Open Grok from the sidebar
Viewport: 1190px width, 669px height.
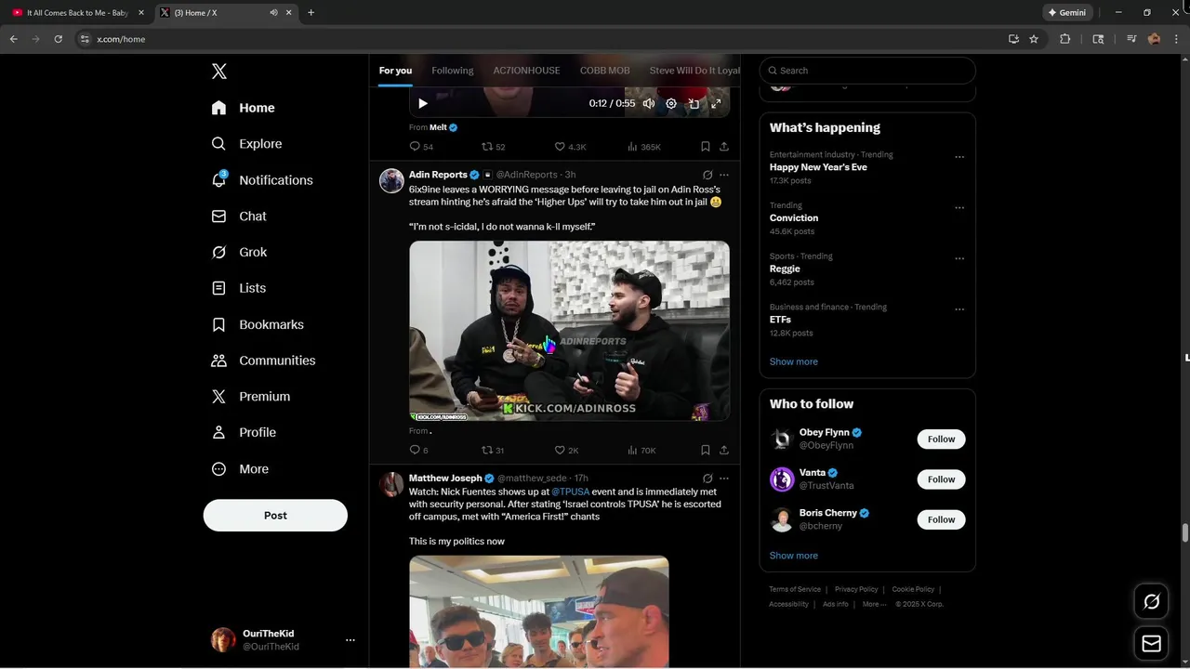coord(239,252)
